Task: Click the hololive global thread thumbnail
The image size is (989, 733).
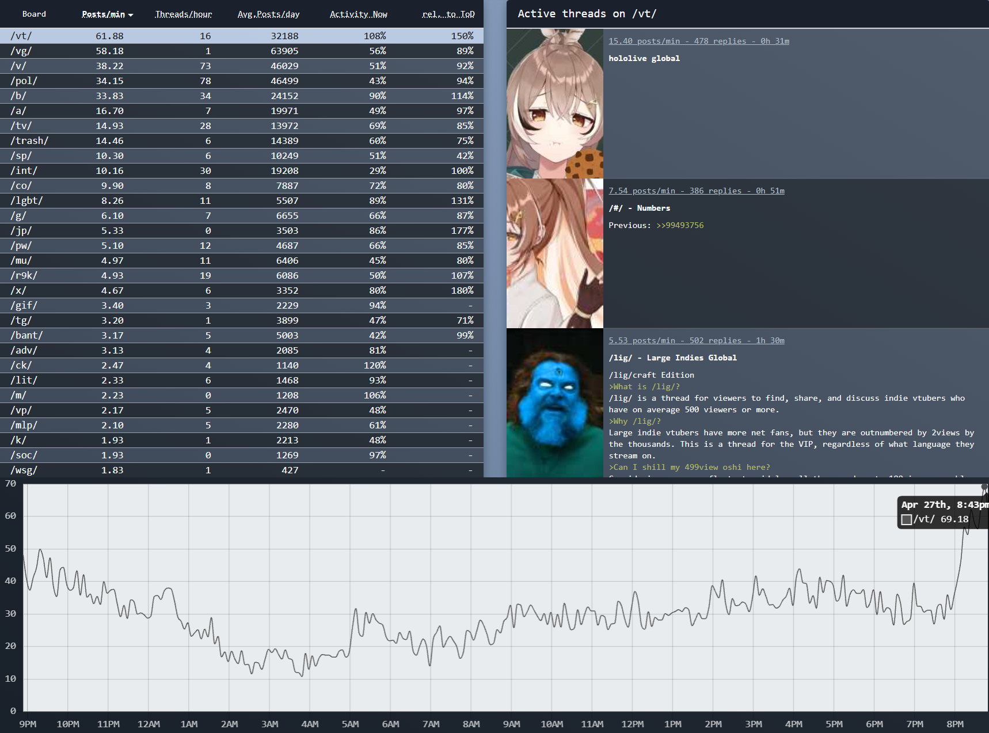Action: click(x=554, y=104)
